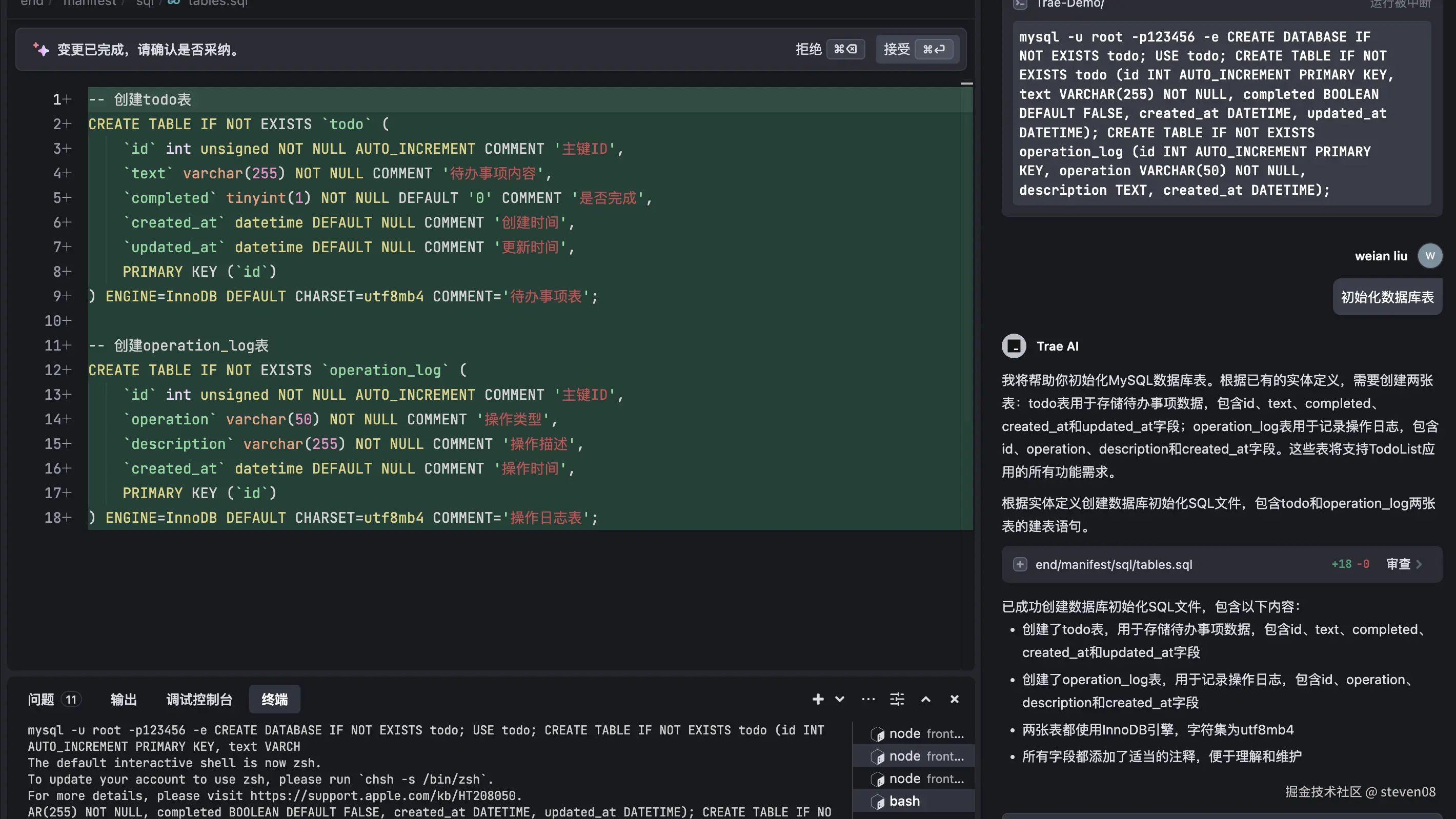Click the Trae AI avatar icon

(x=1014, y=346)
